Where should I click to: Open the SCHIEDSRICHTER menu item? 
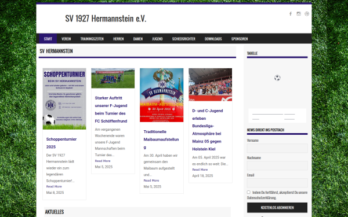183,39
